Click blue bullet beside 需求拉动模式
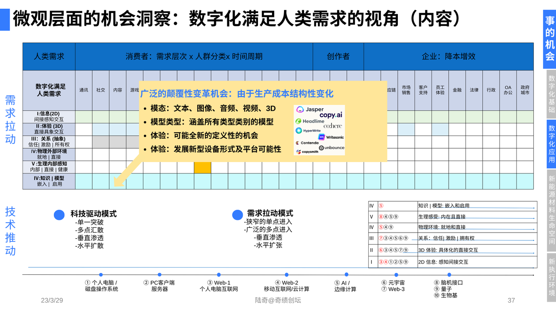Screen dimensions: 556x313 237,215
